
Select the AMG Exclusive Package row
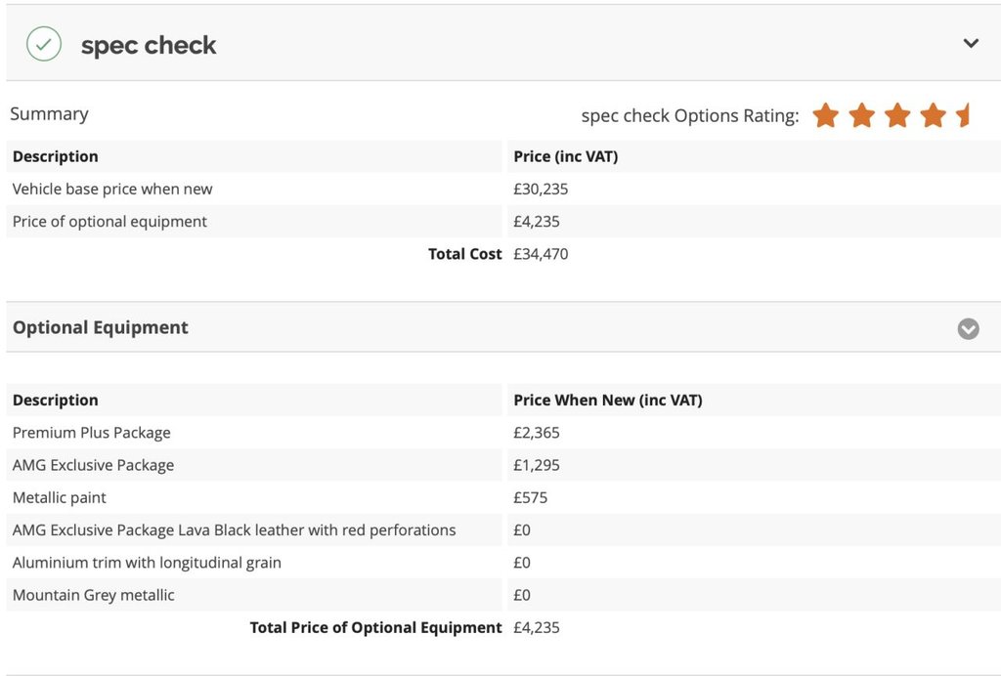click(x=93, y=465)
